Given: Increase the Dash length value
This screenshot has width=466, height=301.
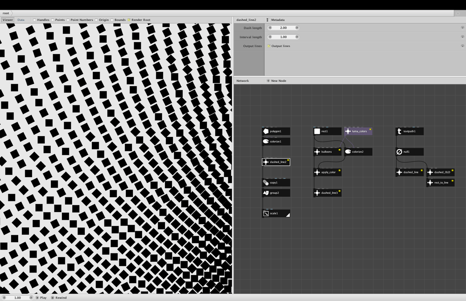Looking at the screenshot, I should click(x=296, y=27).
